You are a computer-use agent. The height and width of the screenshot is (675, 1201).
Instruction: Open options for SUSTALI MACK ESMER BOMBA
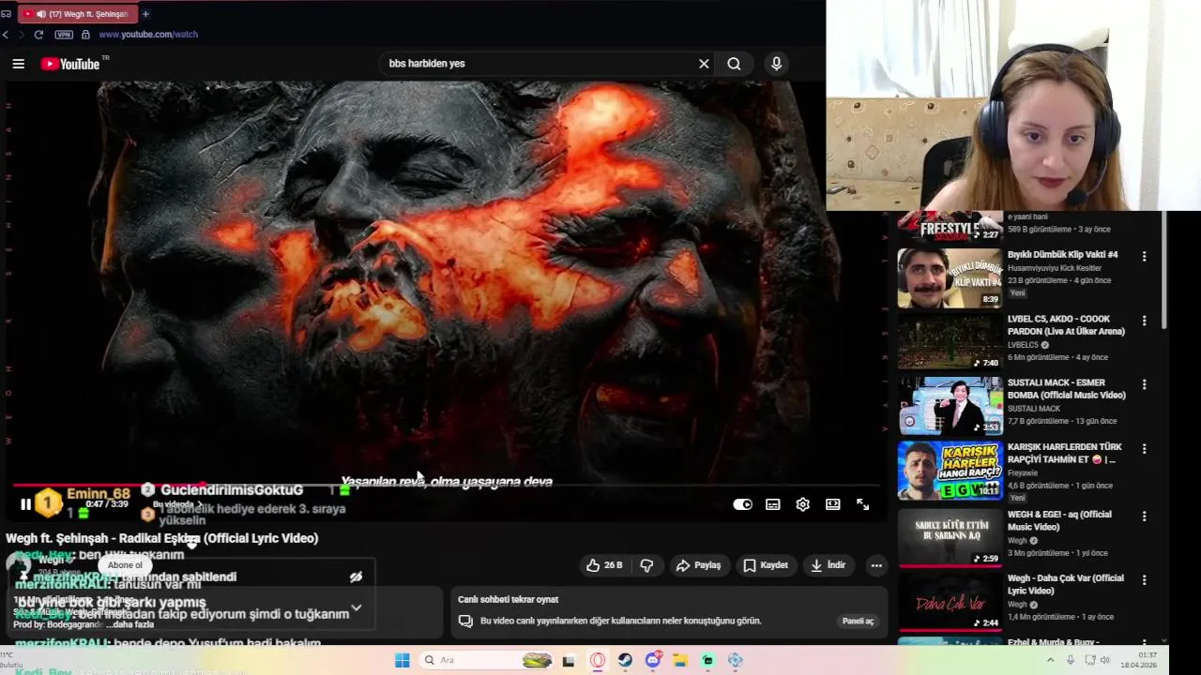click(1144, 384)
